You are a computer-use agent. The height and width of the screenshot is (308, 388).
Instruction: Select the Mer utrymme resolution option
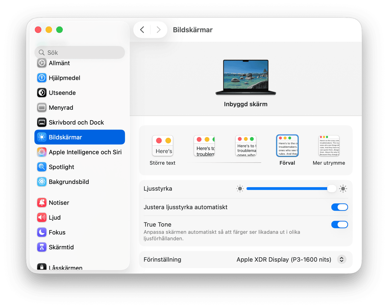tap(329, 146)
